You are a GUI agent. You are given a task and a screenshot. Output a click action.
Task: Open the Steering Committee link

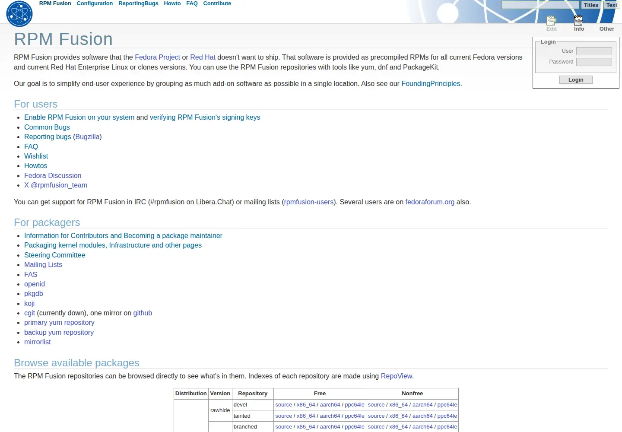click(54, 255)
